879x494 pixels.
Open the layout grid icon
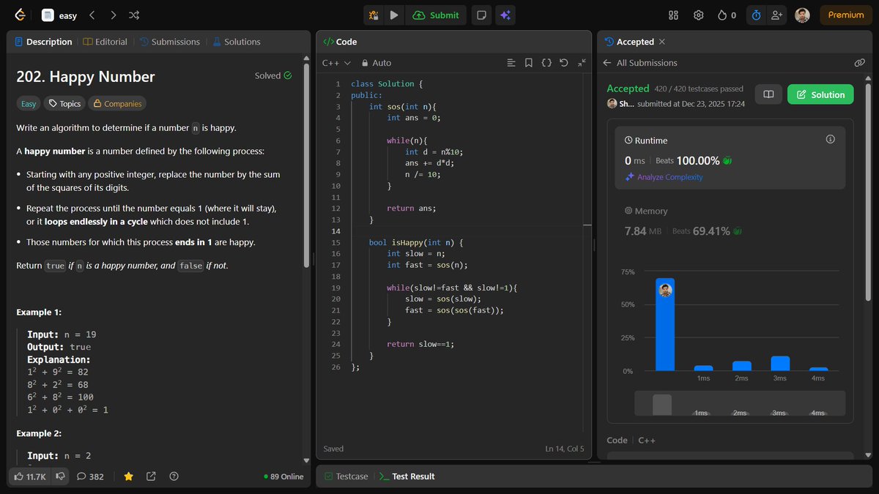pos(674,15)
